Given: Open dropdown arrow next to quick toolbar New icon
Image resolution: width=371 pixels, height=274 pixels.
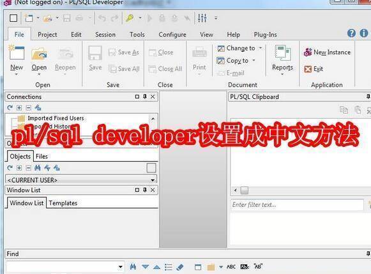Looking at the screenshot, I should point(38,18).
